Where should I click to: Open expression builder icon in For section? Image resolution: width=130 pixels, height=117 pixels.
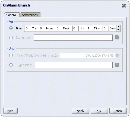tap(117, 37)
